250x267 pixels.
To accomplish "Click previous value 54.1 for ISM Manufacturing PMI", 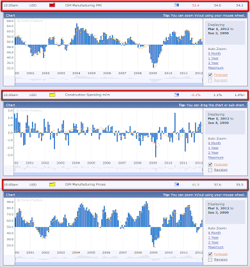I will coord(239,5).
